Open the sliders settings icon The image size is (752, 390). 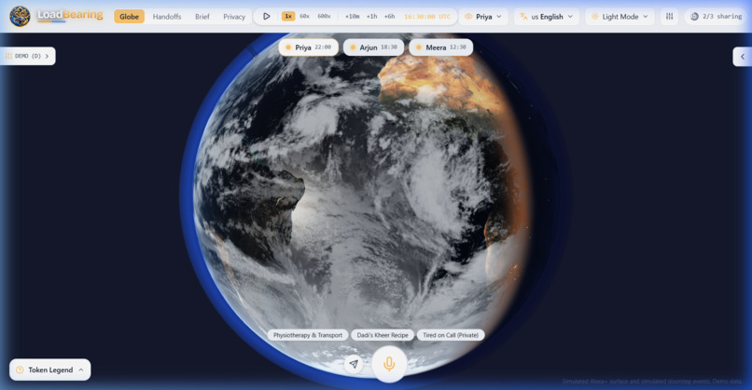click(670, 16)
